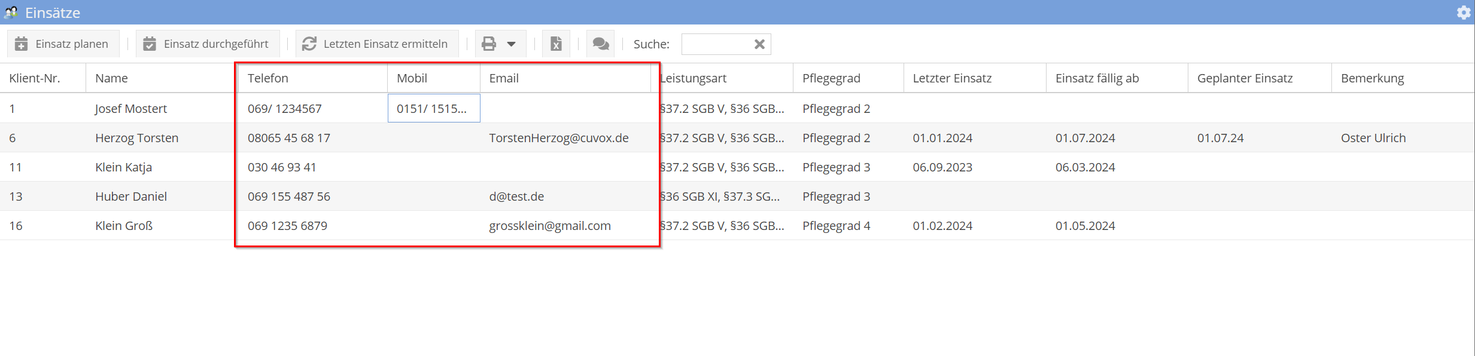Click phone number 069 155 487 56
Viewport: 1475px width, 356px height.
[289, 197]
